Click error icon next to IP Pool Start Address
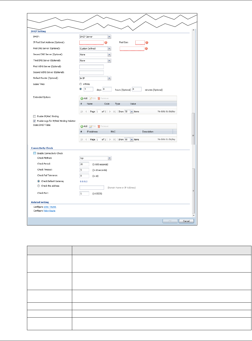Screen dimensions: 252x341 (x=106, y=43)
